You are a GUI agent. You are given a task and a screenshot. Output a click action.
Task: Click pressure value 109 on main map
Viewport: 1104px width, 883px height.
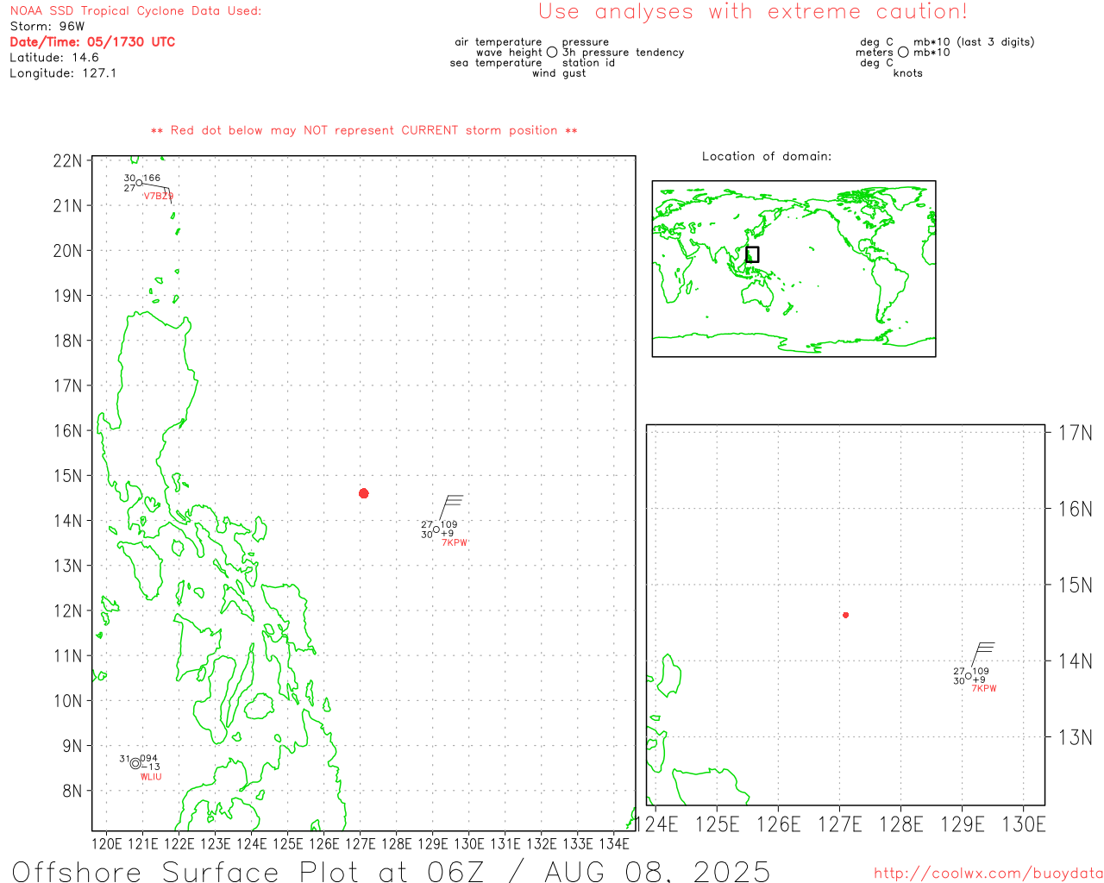(x=449, y=525)
